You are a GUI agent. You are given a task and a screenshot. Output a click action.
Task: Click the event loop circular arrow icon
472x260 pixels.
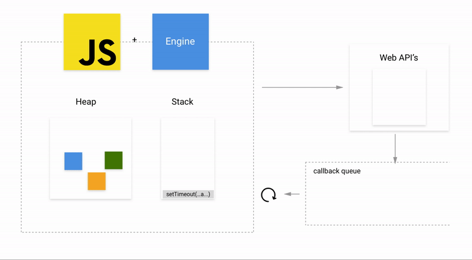coord(268,195)
